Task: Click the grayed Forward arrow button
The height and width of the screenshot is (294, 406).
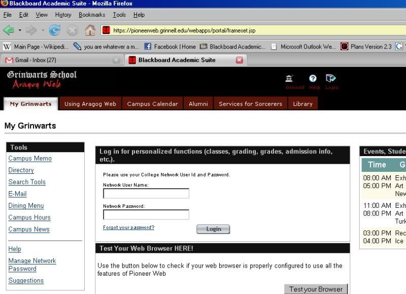Action: [31, 30]
